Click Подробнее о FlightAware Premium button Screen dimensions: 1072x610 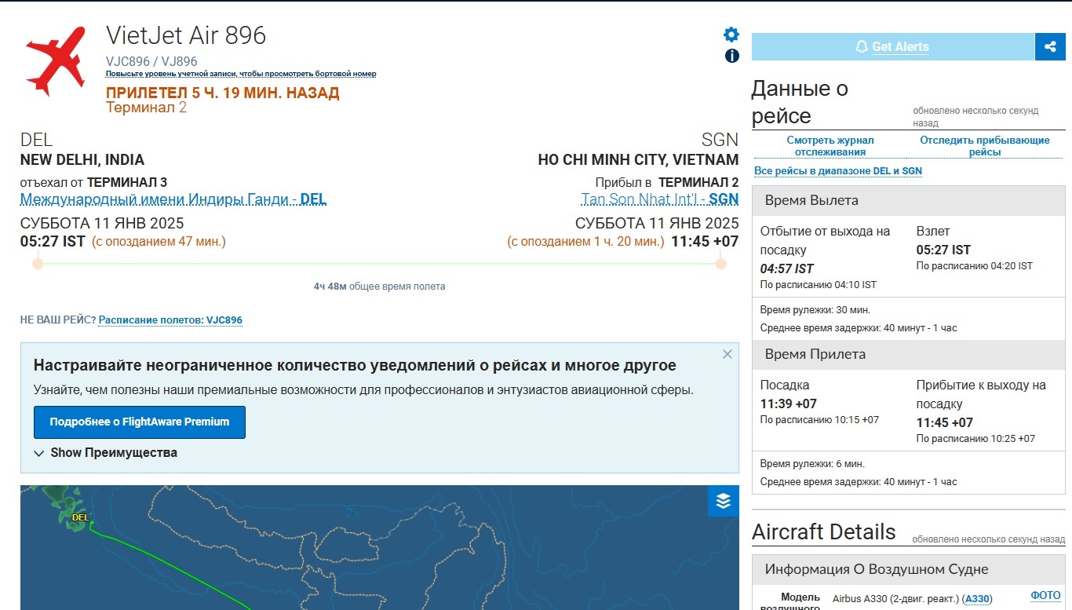[140, 422]
